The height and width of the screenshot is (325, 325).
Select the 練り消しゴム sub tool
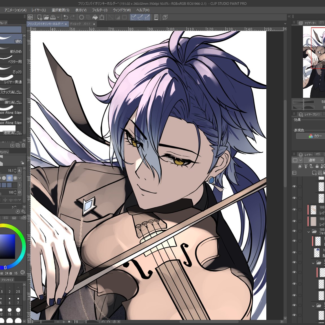tap(11, 100)
